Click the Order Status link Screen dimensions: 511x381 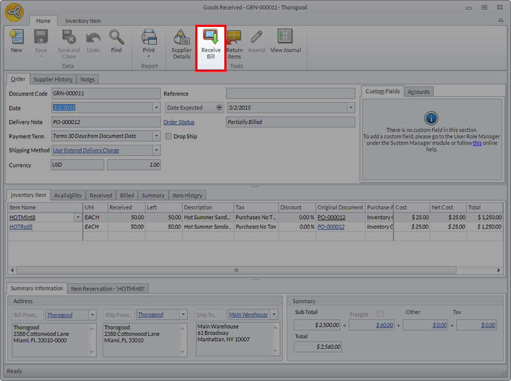(x=179, y=122)
